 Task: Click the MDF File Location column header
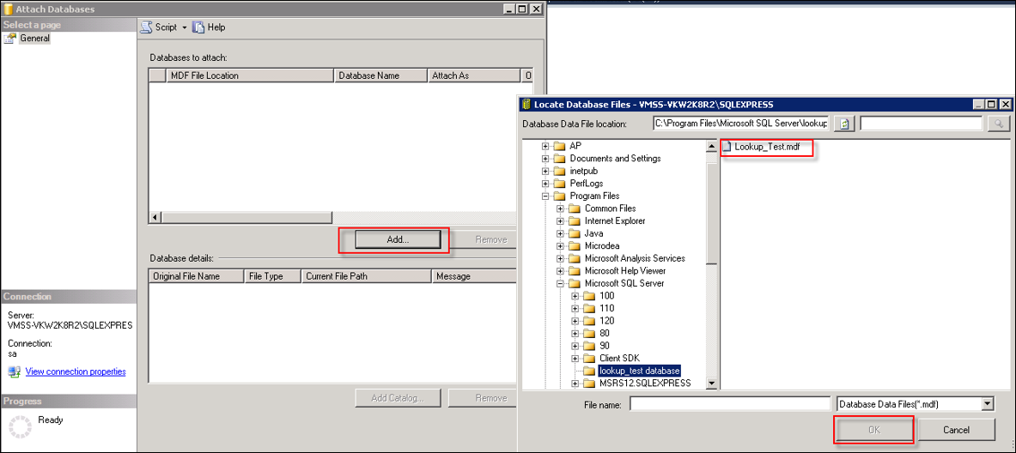pyautogui.click(x=249, y=75)
